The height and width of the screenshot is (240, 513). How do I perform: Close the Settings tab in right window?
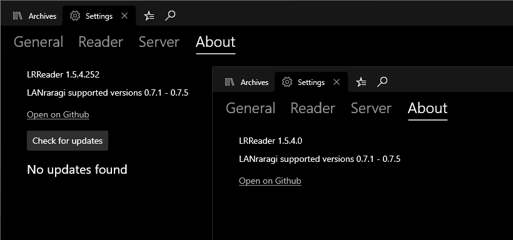point(337,82)
